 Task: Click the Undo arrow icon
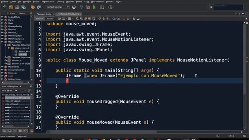point(33,7)
